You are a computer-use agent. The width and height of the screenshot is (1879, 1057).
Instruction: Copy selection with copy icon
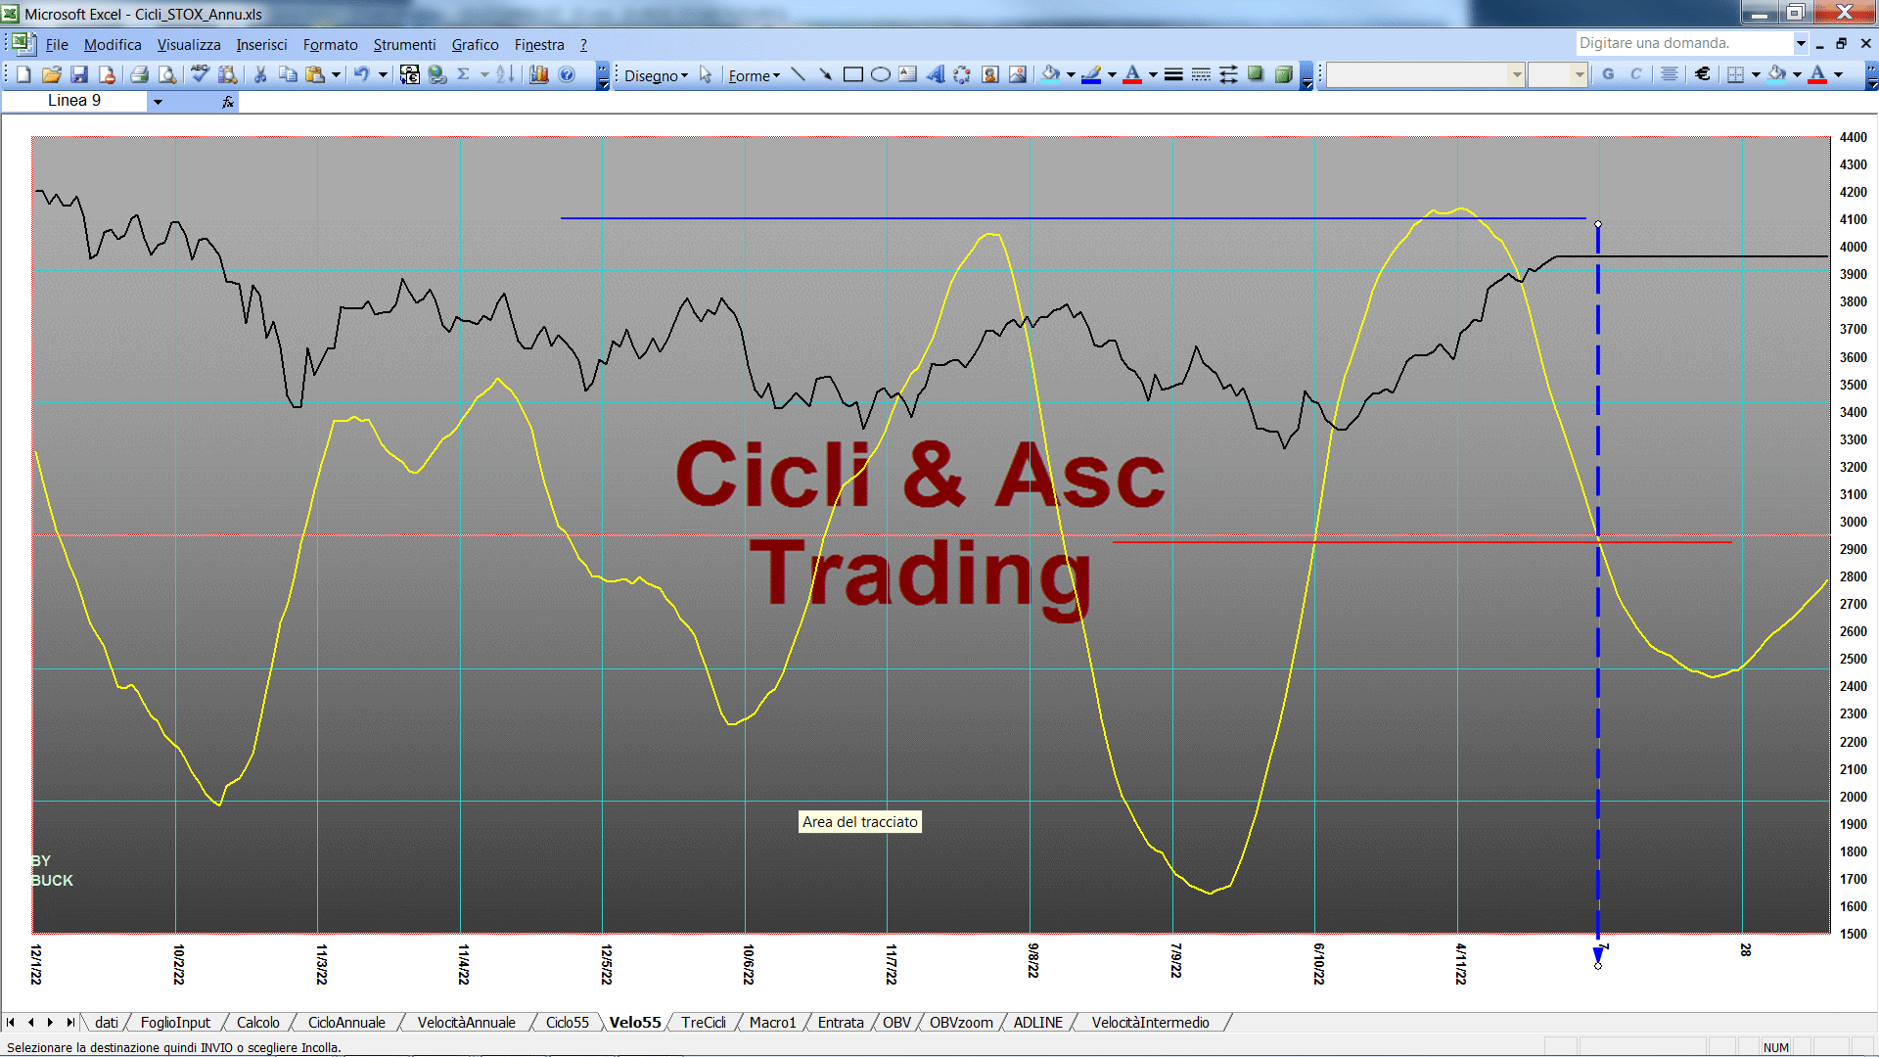tap(288, 74)
